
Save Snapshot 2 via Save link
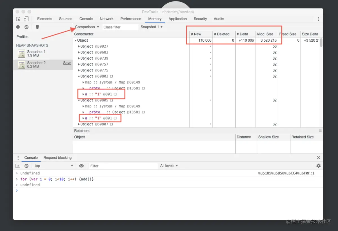[67, 63]
